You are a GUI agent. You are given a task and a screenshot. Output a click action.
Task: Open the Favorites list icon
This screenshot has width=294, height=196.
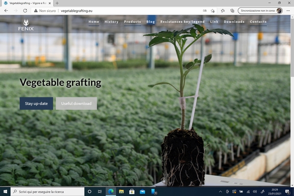223,10
